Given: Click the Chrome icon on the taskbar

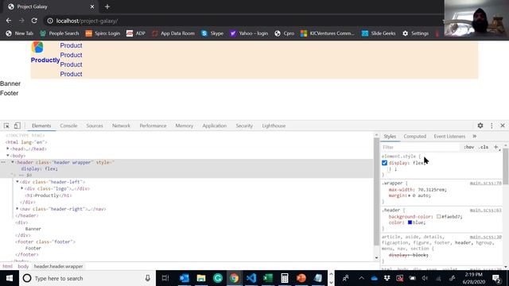Looking at the screenshot, I should tap(235, 278).
